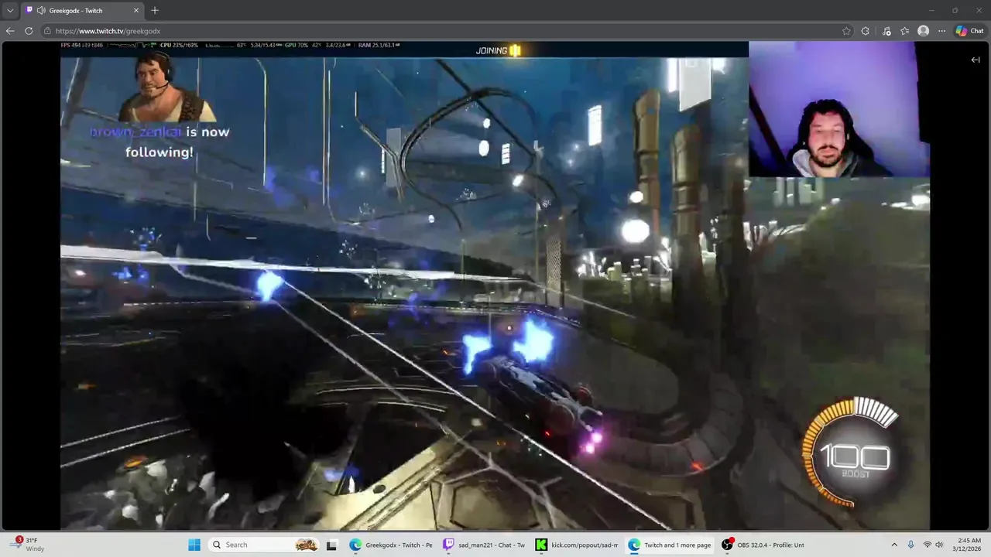Open volume tray icon
The image size is (991, 557).
tap(939, 545)
